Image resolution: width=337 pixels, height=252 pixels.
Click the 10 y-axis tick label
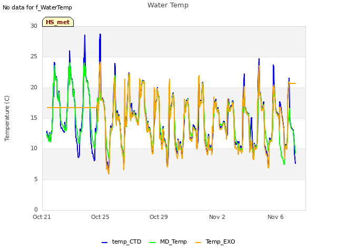coord(34,148)
